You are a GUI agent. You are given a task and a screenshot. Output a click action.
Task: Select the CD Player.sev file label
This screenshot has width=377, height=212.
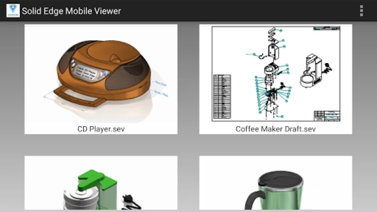point(101,129)
